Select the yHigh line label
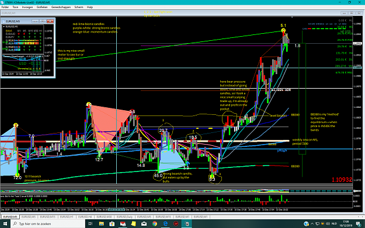 coord(282,150)
